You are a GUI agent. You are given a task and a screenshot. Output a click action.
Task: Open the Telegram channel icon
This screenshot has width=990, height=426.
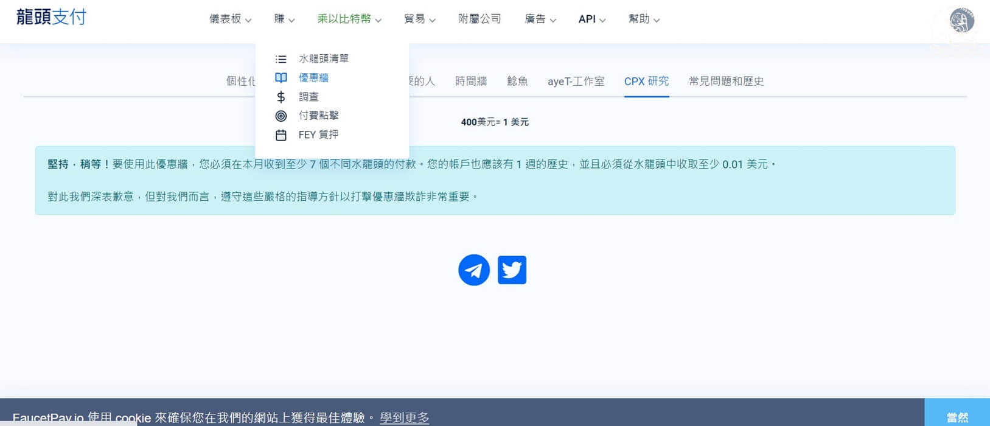[x=474, y=270]
